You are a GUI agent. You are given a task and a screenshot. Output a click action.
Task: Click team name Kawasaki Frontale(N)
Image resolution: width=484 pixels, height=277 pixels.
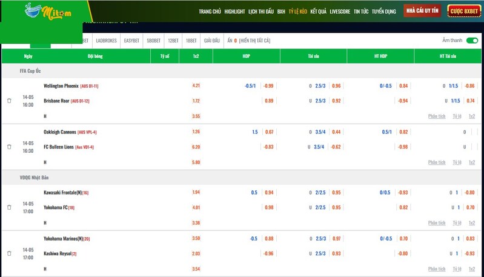tap(62, 192)
